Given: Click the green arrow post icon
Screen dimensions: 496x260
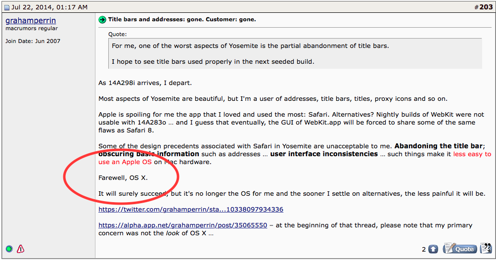Looking at the screenshot, I should pos(102,20).
